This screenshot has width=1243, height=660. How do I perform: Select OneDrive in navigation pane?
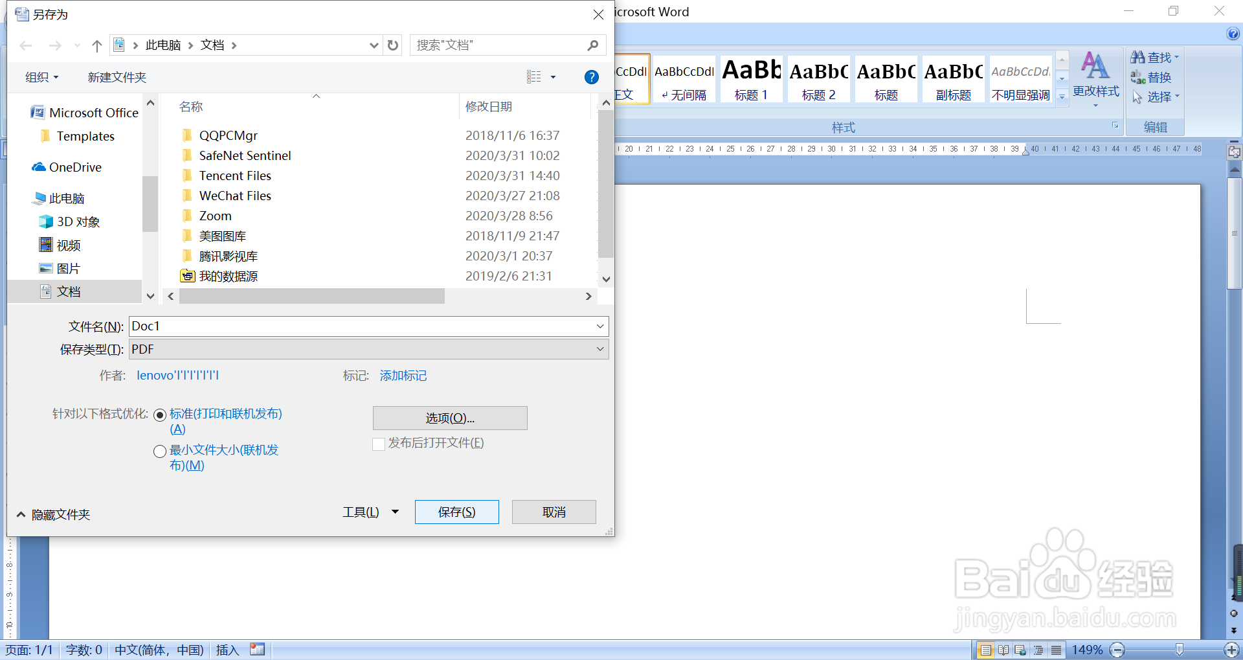pos(67,167)
